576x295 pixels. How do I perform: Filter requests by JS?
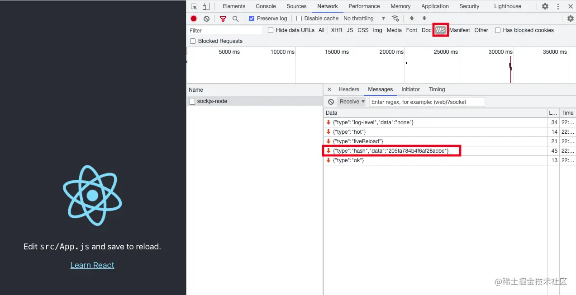350,30
